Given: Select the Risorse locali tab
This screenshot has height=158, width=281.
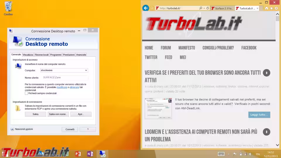Looking at the screenshot, I should click(x=42, y=55).
